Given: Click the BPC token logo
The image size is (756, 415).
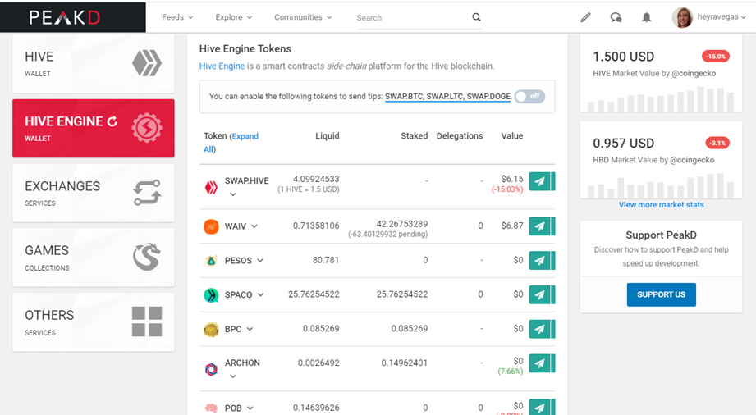Looking at the screenshot, I should coord(211,329).
